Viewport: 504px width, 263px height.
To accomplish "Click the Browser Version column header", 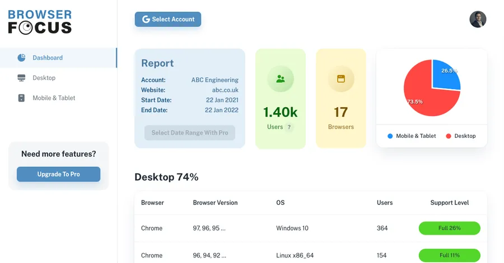I will 216,203.
